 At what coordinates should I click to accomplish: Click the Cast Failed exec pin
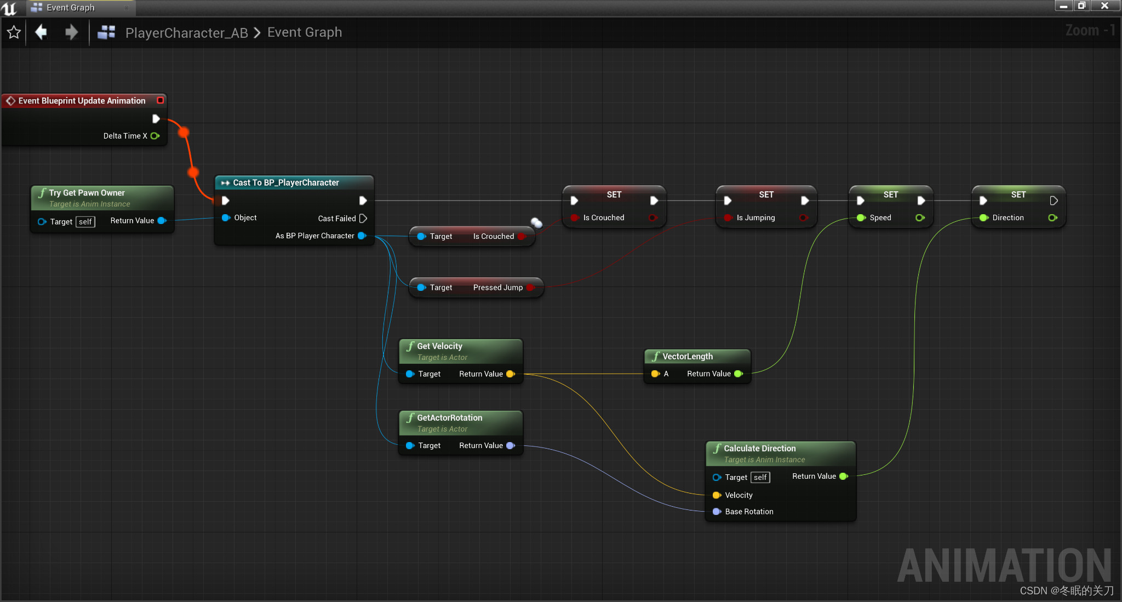[x=363, y=219]
